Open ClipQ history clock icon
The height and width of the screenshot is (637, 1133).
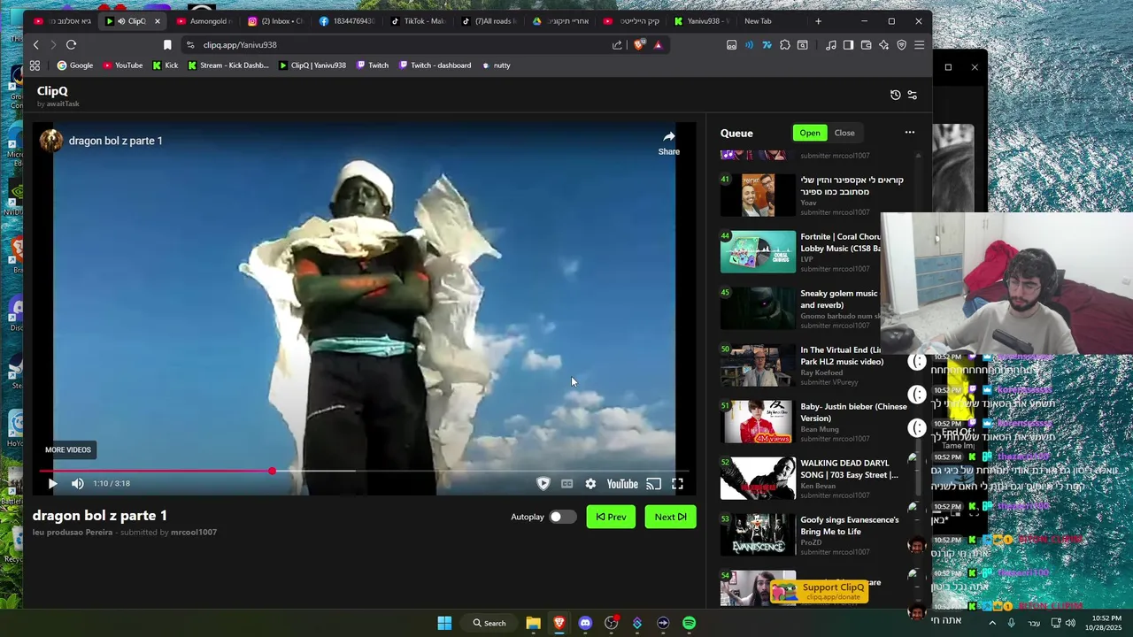(x=895, y=95)
